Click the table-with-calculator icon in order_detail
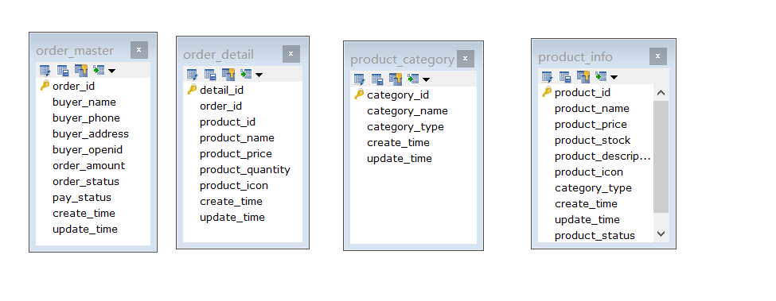776x301 pixels. pos(210,75)
